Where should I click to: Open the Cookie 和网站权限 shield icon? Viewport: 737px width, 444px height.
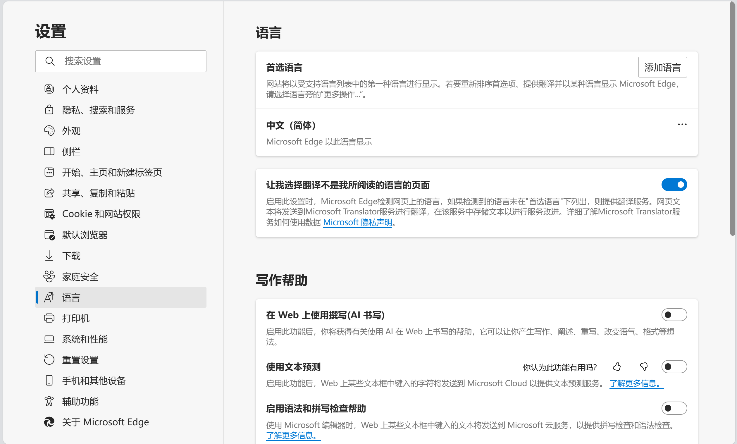(x=49, y=214)
